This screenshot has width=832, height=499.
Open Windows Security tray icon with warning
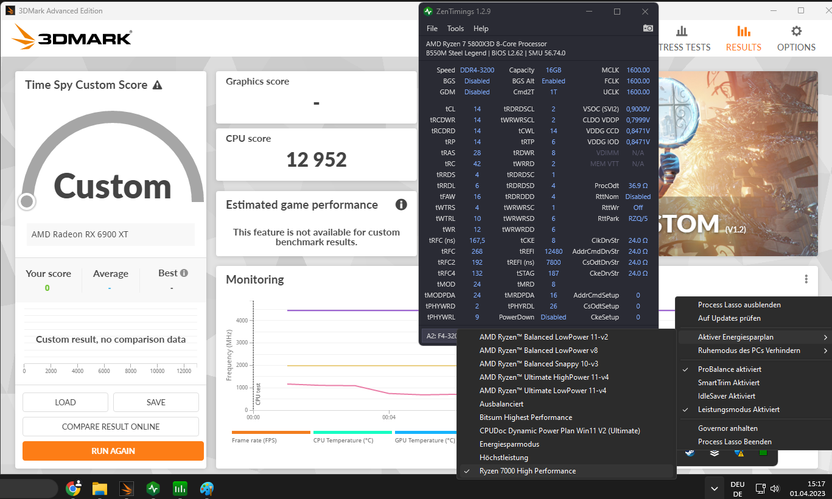point(739,453)
